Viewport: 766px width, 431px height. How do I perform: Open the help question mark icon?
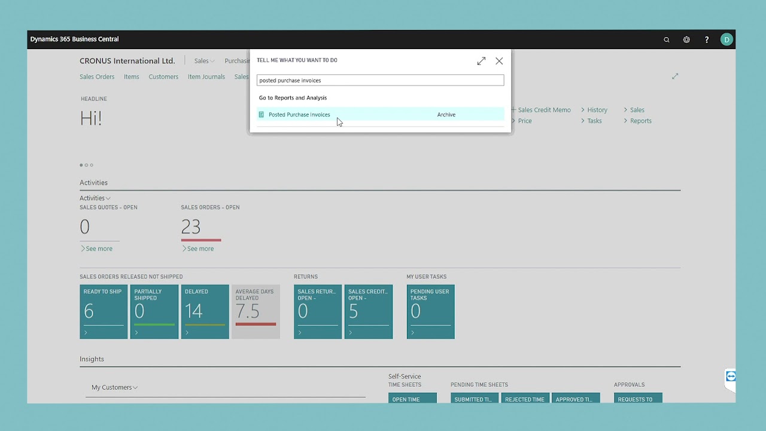pos(707,40)
